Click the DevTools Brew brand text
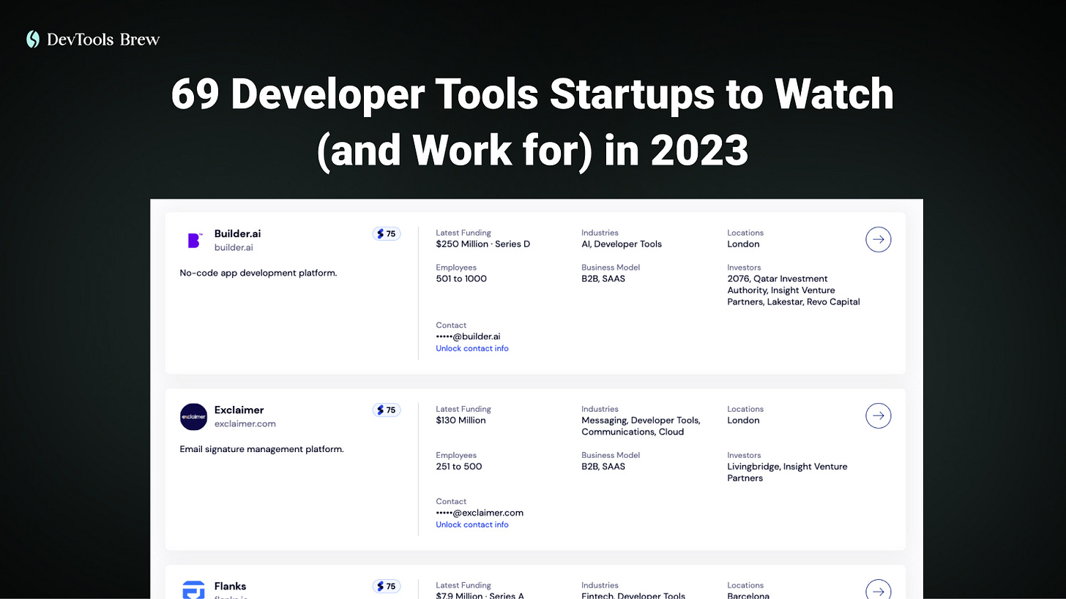Image resolution: width=1066 pixels, height=599 pixels. 103,39
